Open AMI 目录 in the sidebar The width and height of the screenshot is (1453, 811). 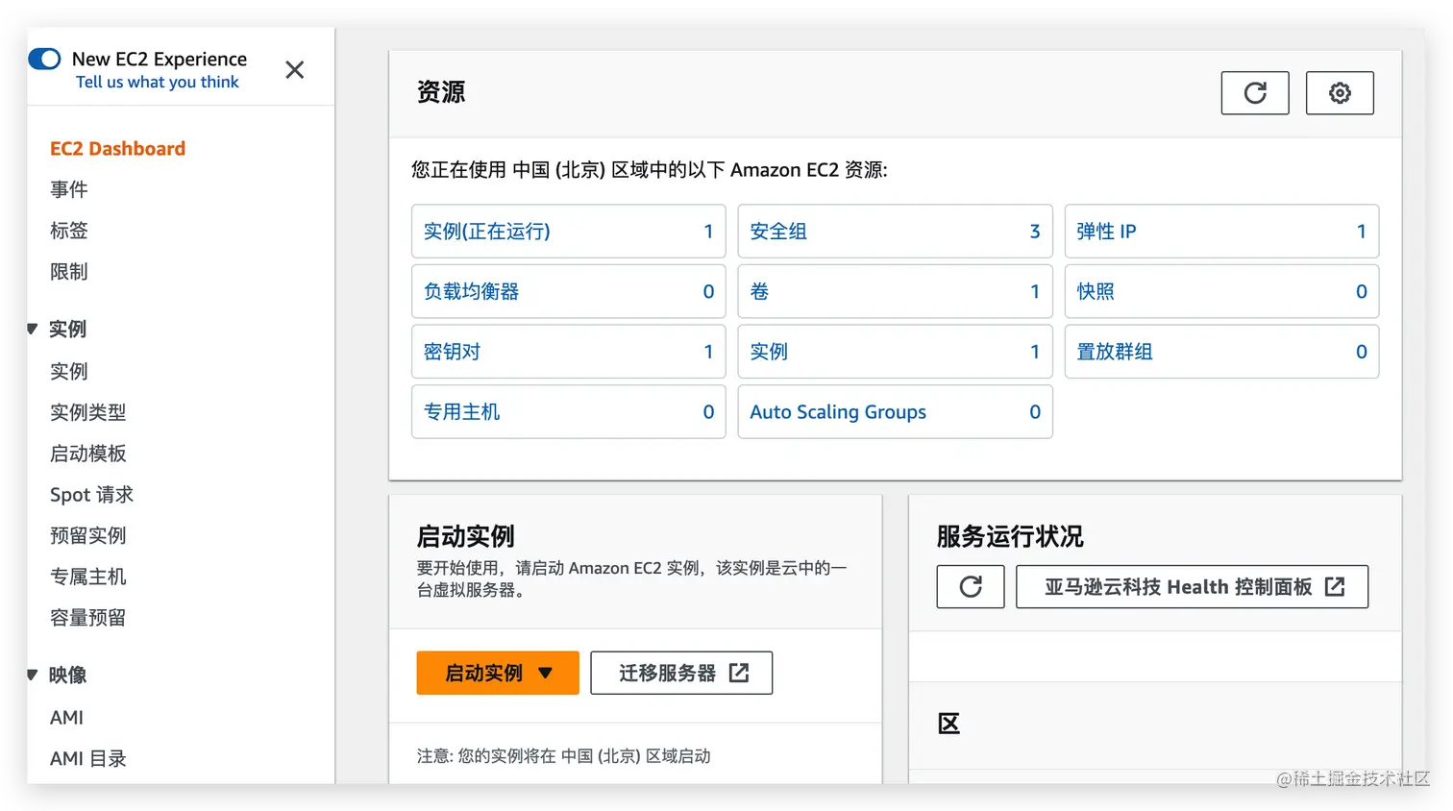click(88, 759)
